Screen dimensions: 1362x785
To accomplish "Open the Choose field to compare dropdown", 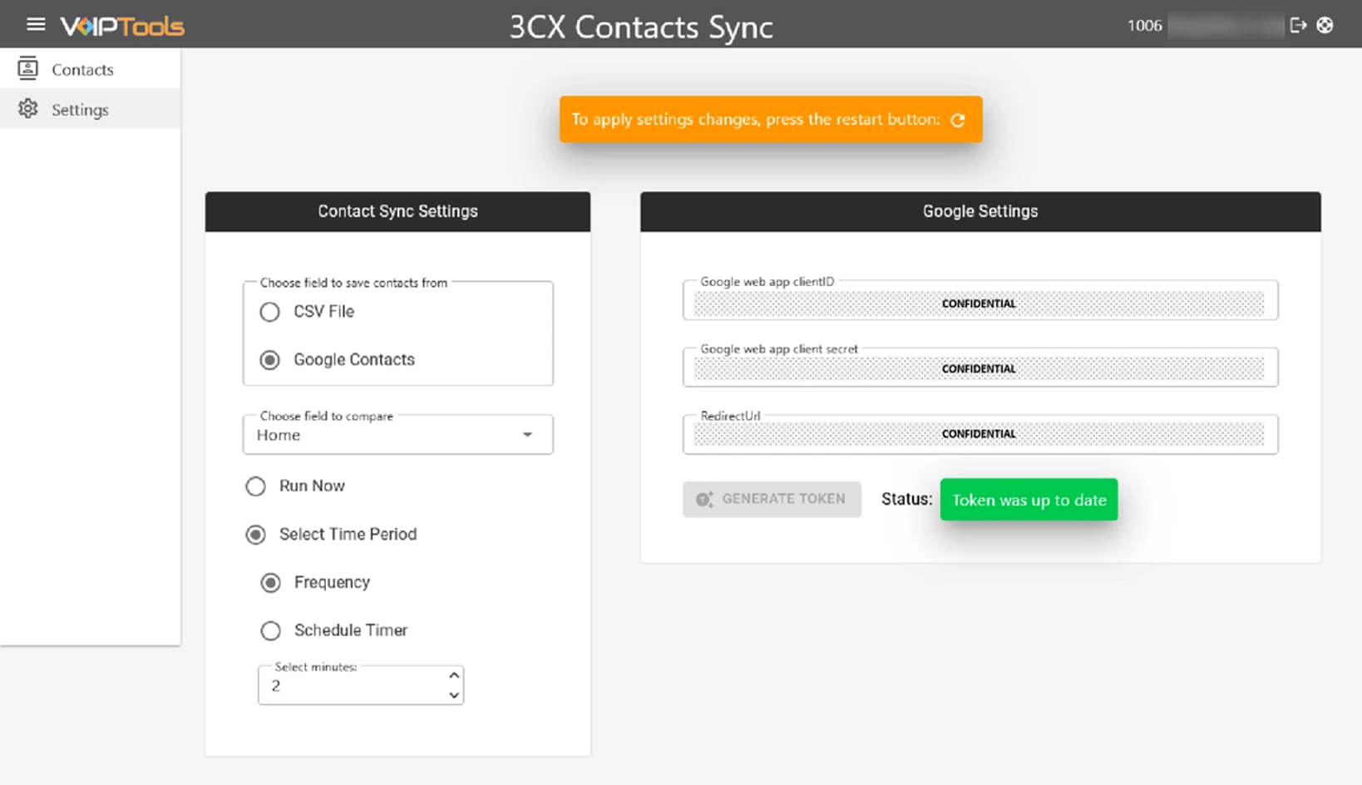I will coord(397,435).
